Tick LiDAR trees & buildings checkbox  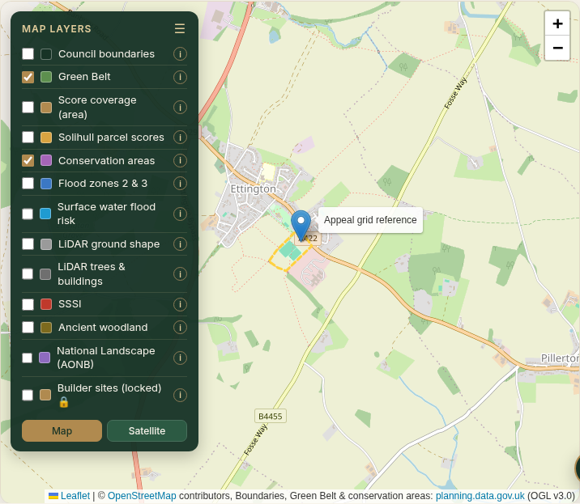pos(28,273)
